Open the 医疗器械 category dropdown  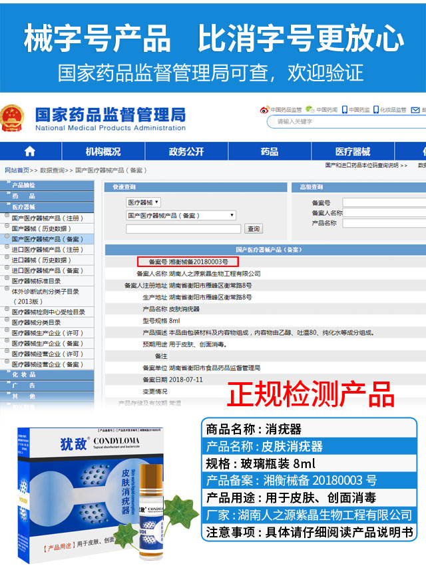144,202
